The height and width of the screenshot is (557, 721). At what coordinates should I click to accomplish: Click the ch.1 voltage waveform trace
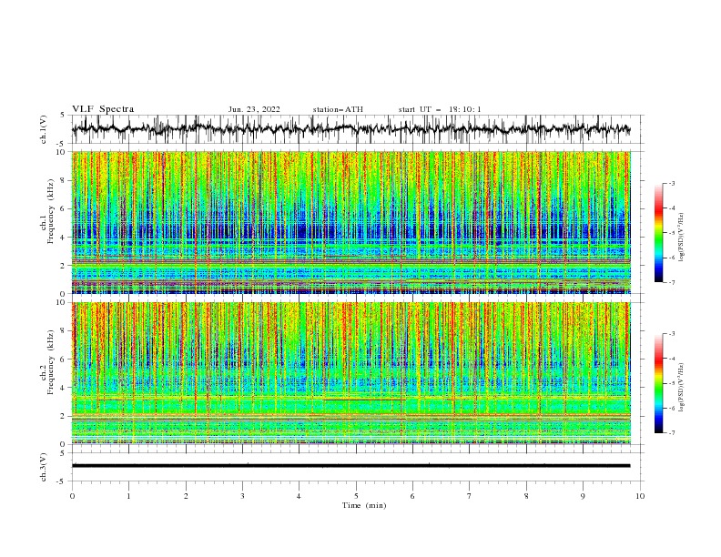[x=351, y=129]
